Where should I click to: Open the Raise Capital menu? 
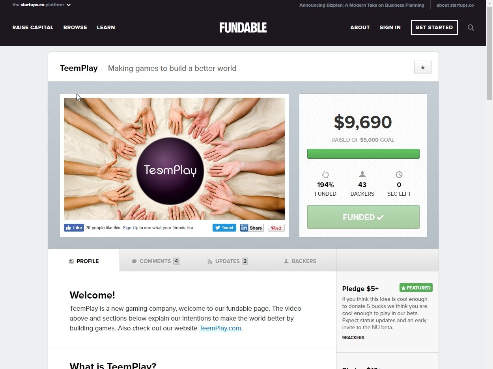[x=33, y=28]
